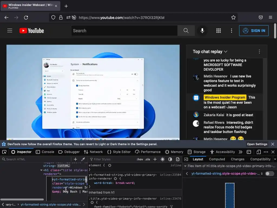The width and height of the screenshot is (277, 208).
Task: Dismiss the DevTools theme notification
Action: pos(273,144)
